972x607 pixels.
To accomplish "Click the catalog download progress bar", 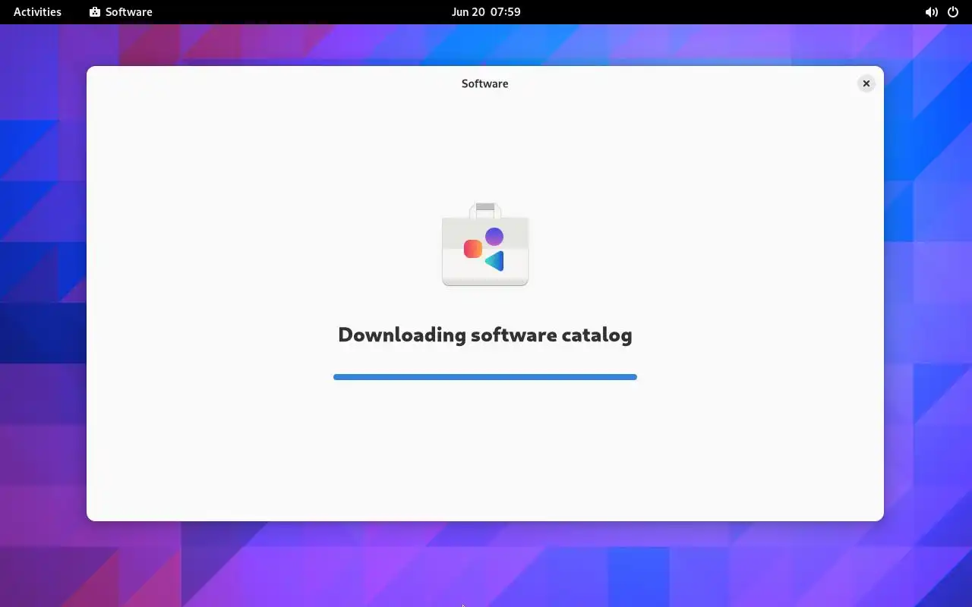I will pos(485,377).
